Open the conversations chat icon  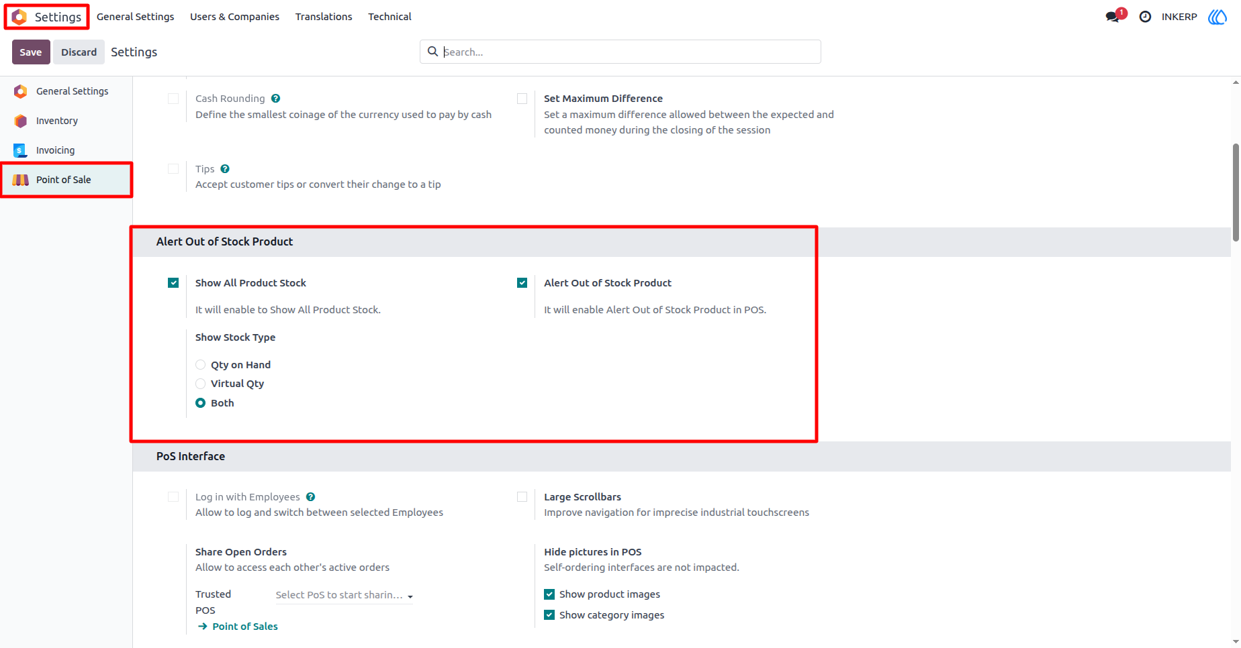[1113, 17]
